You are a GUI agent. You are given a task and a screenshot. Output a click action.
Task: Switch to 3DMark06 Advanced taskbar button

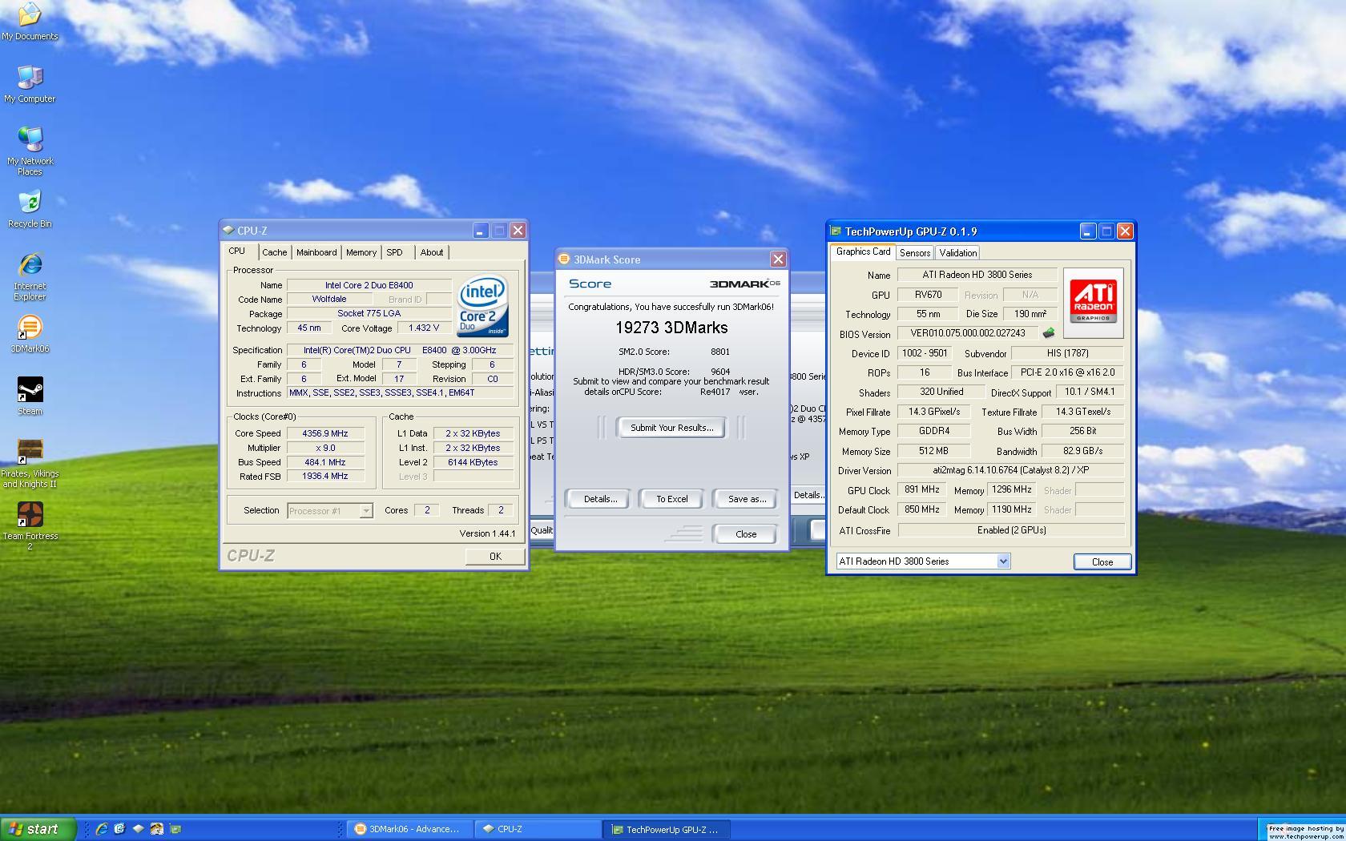point(409,829)
